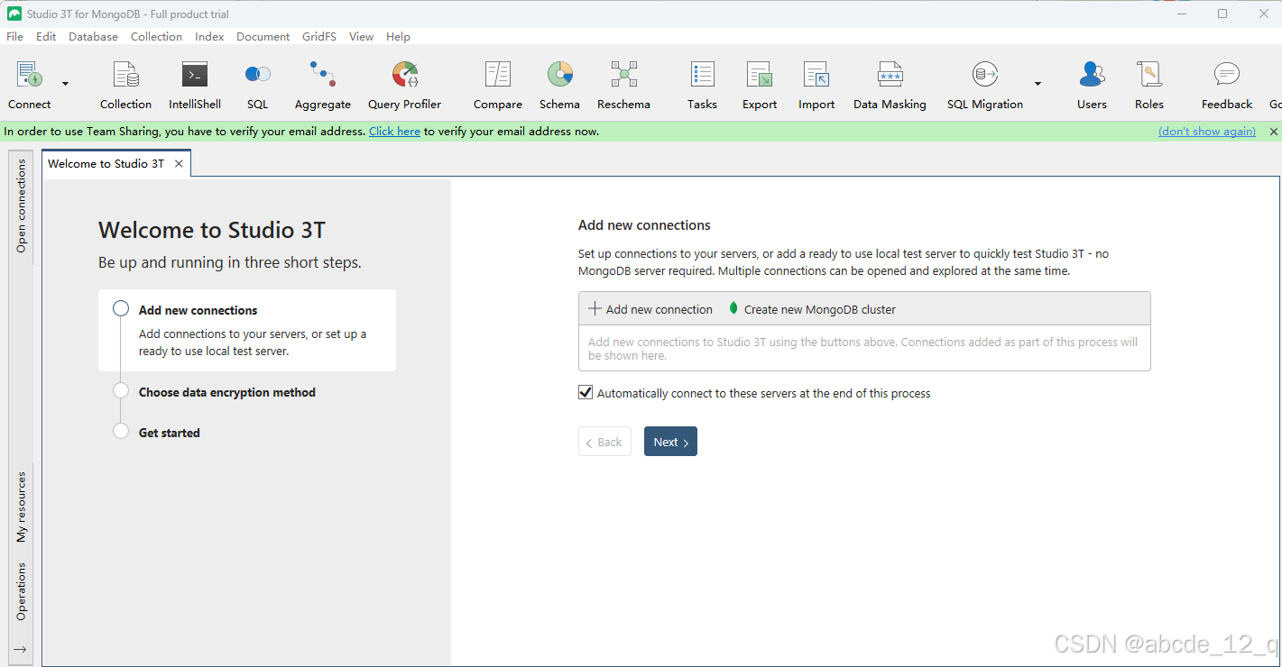Open the Users manager icon
Image resolution: width=1282 pixels, height=667 pixels.
click(1092, 75)
